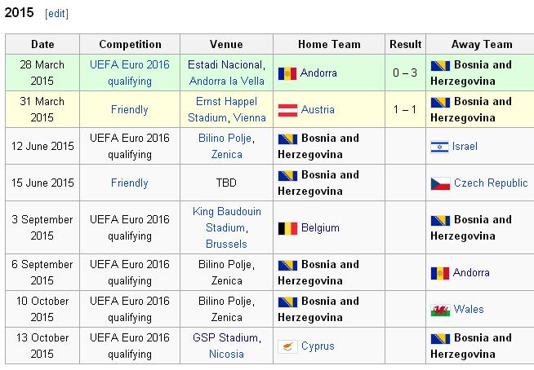
Task: Click the Wales flag icon
Action: point(440,311)
